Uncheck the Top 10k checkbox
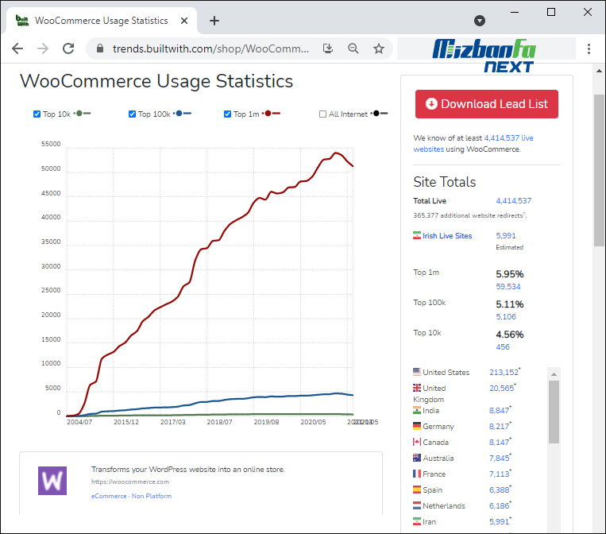The image size is (606, 534). pos(37,114)
